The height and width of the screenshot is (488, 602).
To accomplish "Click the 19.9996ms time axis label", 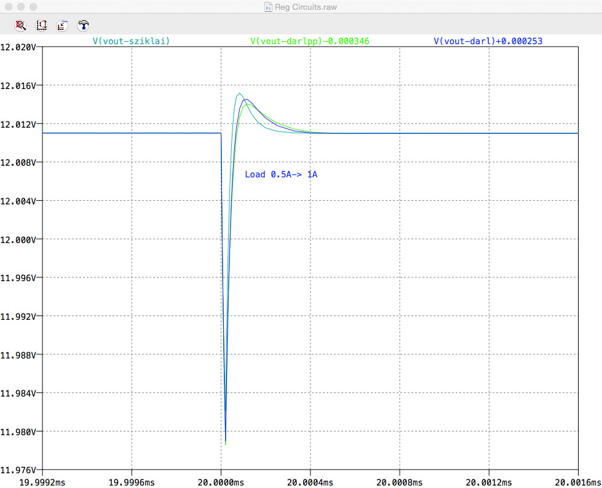I will [132, 482].
